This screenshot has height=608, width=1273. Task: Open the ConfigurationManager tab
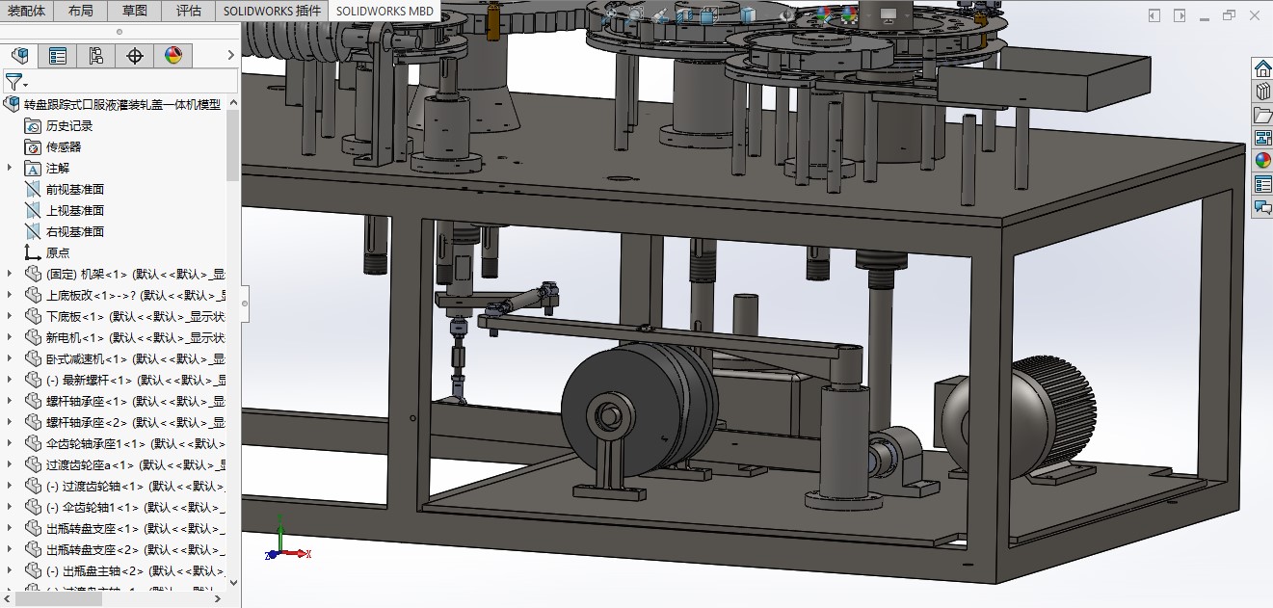pos(96,56)
